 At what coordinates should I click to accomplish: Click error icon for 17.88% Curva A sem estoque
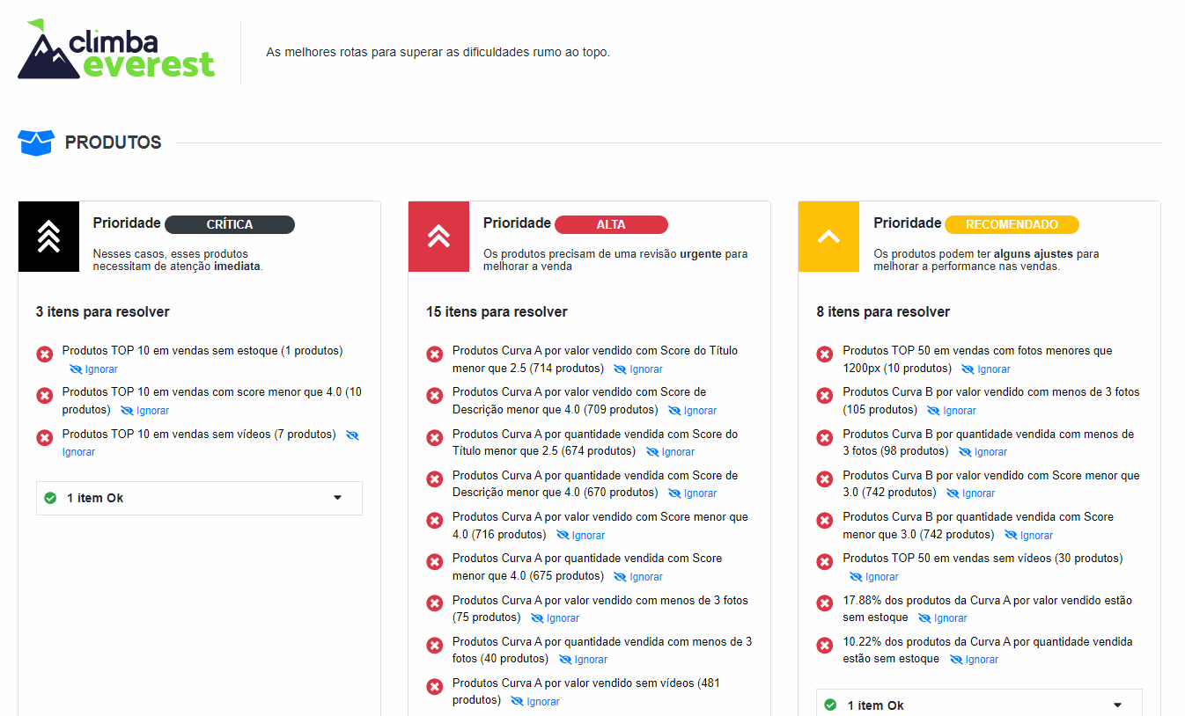[824, 603]
